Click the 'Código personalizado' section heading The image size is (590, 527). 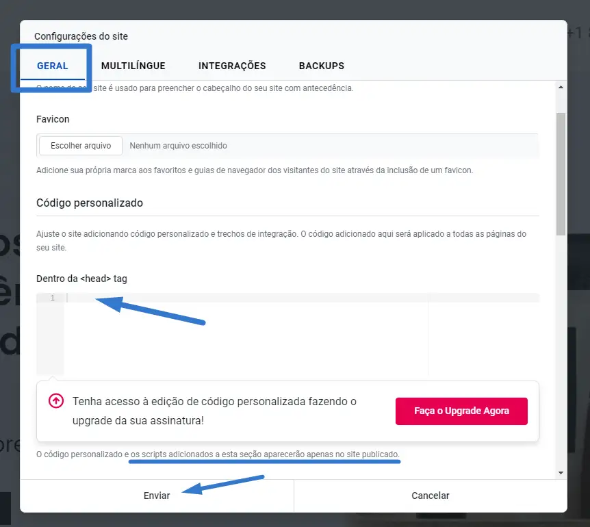(90, 203)
